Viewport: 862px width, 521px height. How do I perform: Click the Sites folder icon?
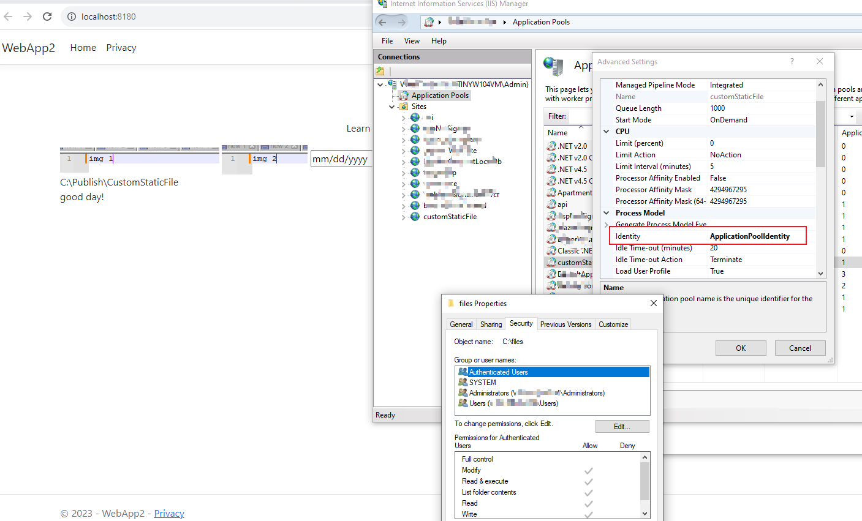(x=404, y=107)
